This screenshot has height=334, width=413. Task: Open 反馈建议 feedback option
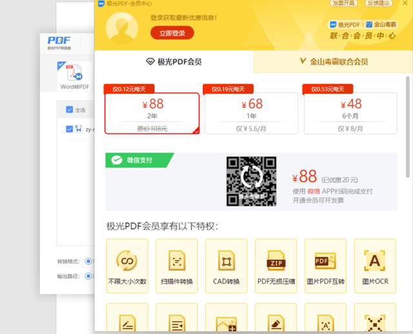click(x=379, y=3)
